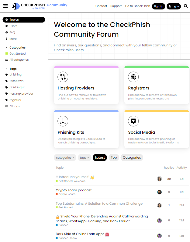Click the Registrars globe icon

pyautogui.click(x=133, y=77)
